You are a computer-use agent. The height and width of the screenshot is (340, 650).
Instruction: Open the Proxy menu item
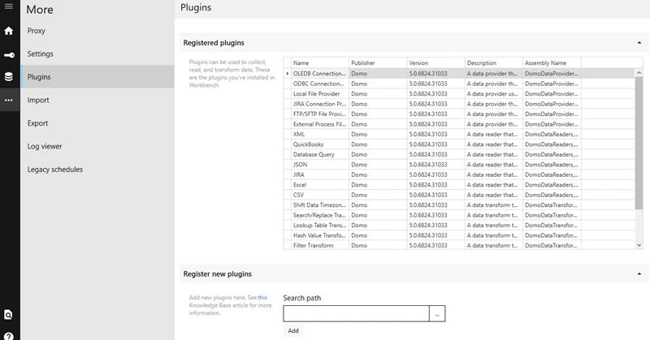tap(97, 31)
